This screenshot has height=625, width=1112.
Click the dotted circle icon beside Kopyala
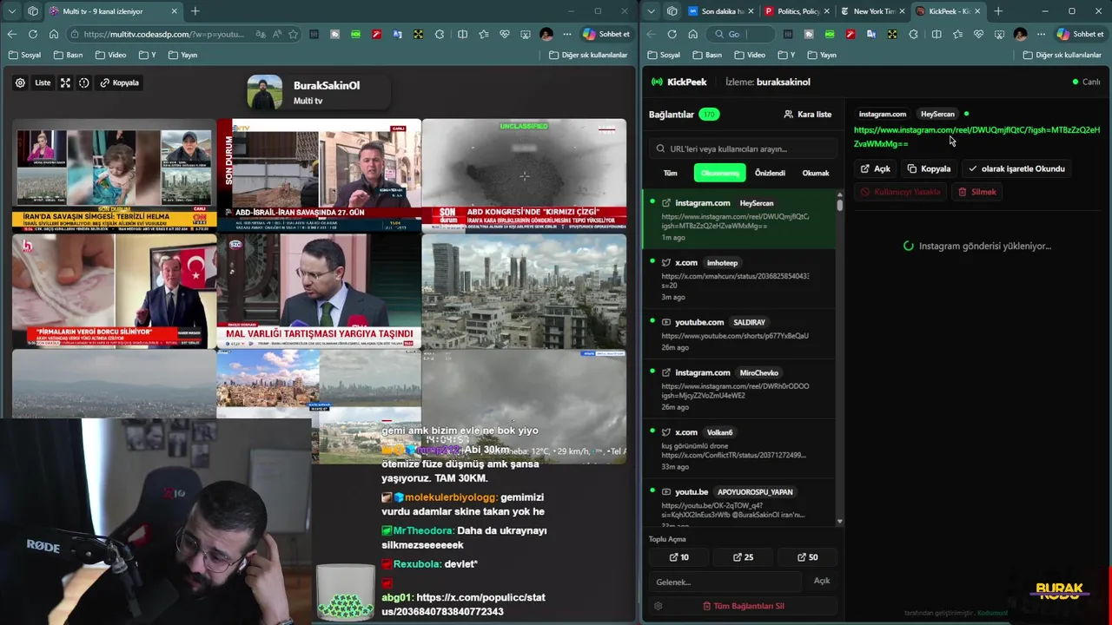click(x=84, y=82)
